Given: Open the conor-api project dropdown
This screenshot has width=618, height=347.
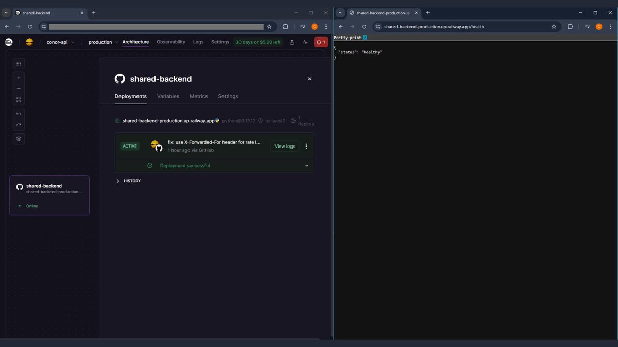Looking at the screenshot, I should 60,42.
